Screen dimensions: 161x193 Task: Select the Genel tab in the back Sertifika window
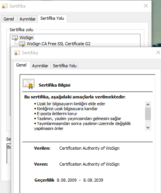tap(9, 19)
